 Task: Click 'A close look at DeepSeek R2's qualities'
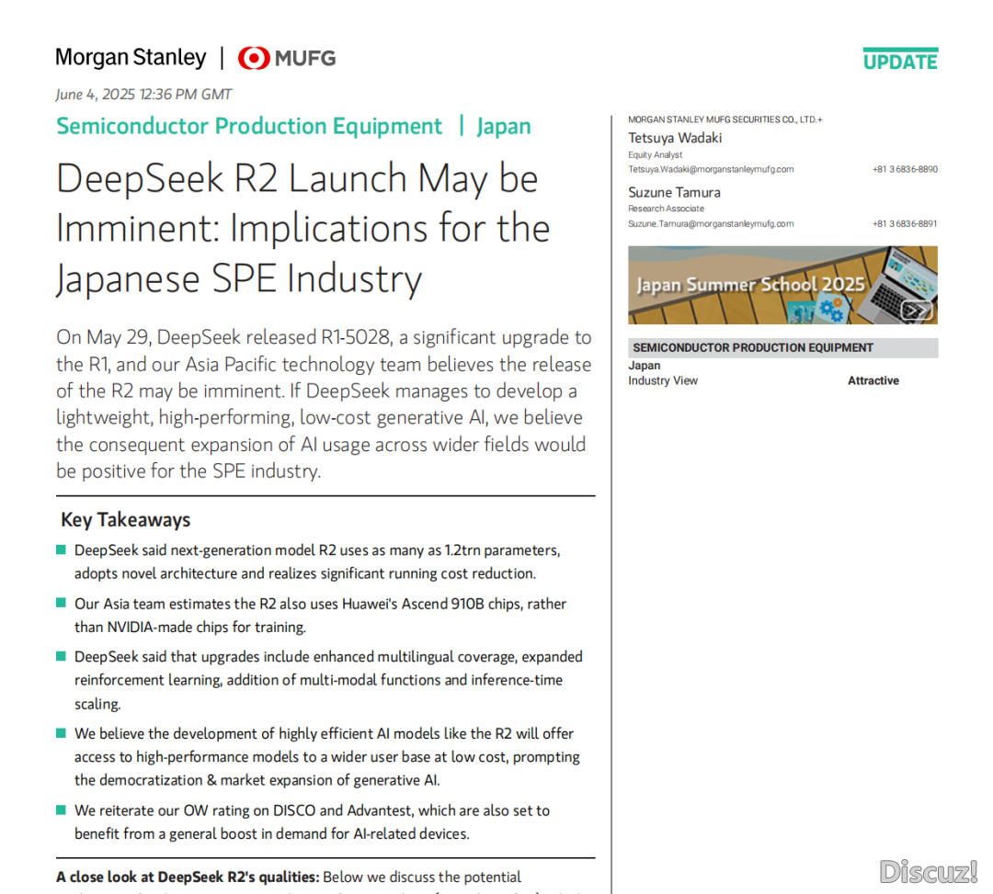pyautogui.click(x=188, y=877)
